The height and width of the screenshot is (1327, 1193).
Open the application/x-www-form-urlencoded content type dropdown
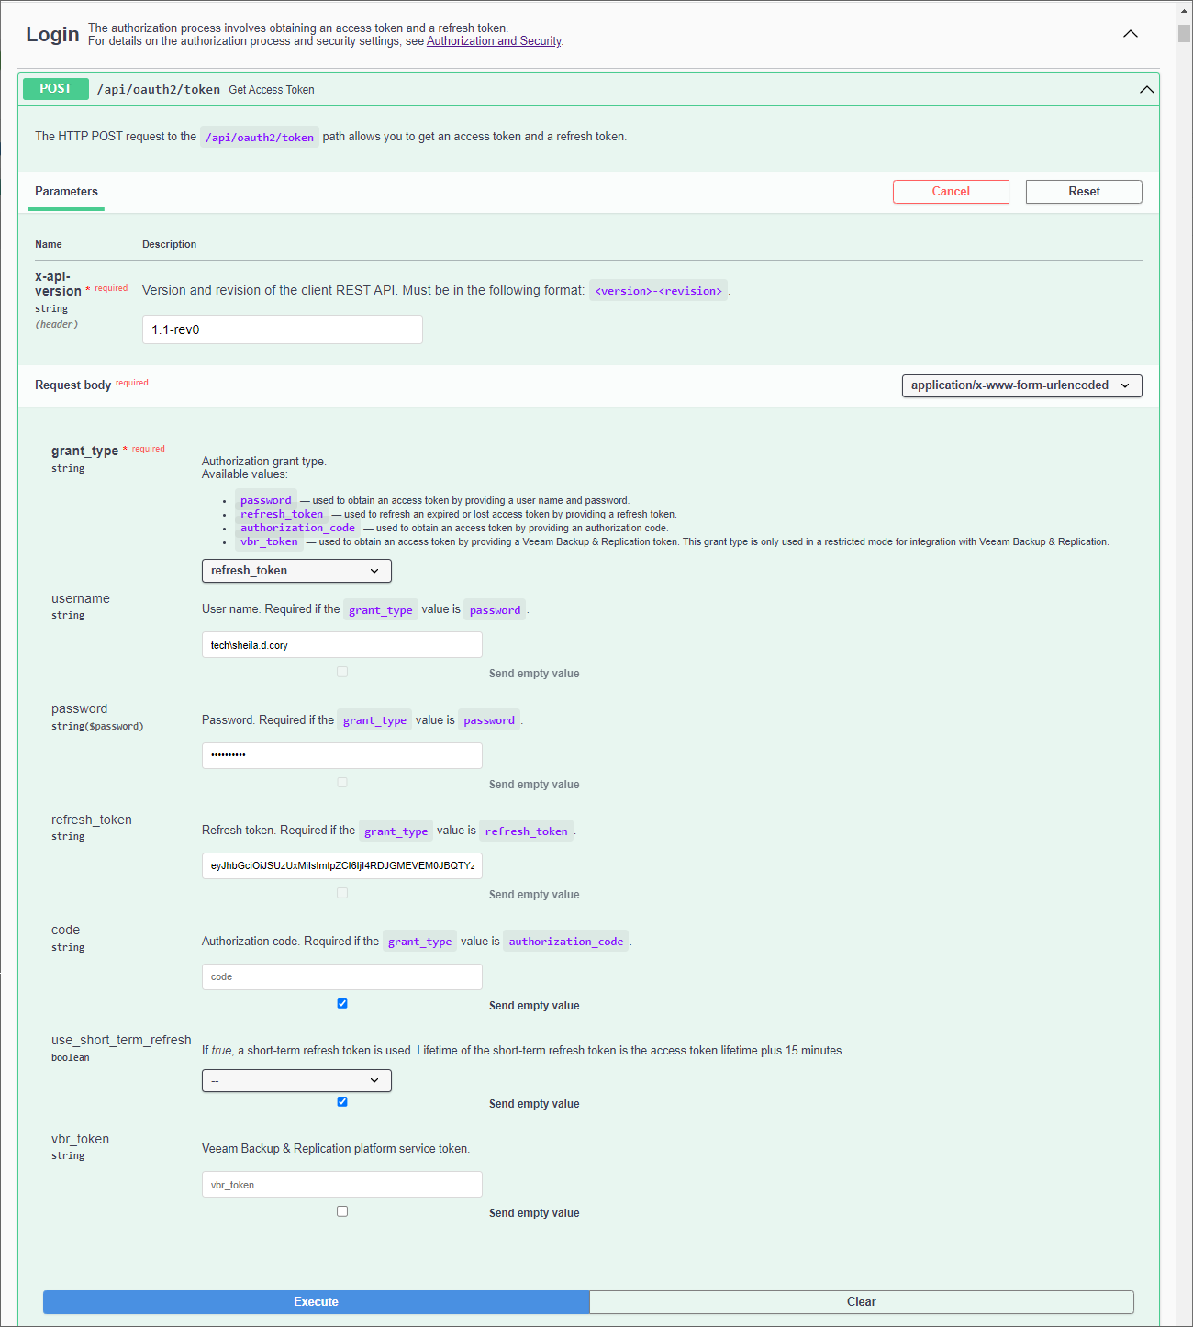[1021, 385]
